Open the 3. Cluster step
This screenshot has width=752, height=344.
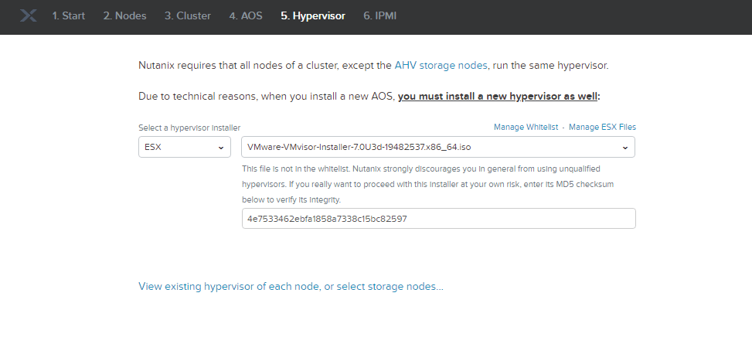coord(187,16)
